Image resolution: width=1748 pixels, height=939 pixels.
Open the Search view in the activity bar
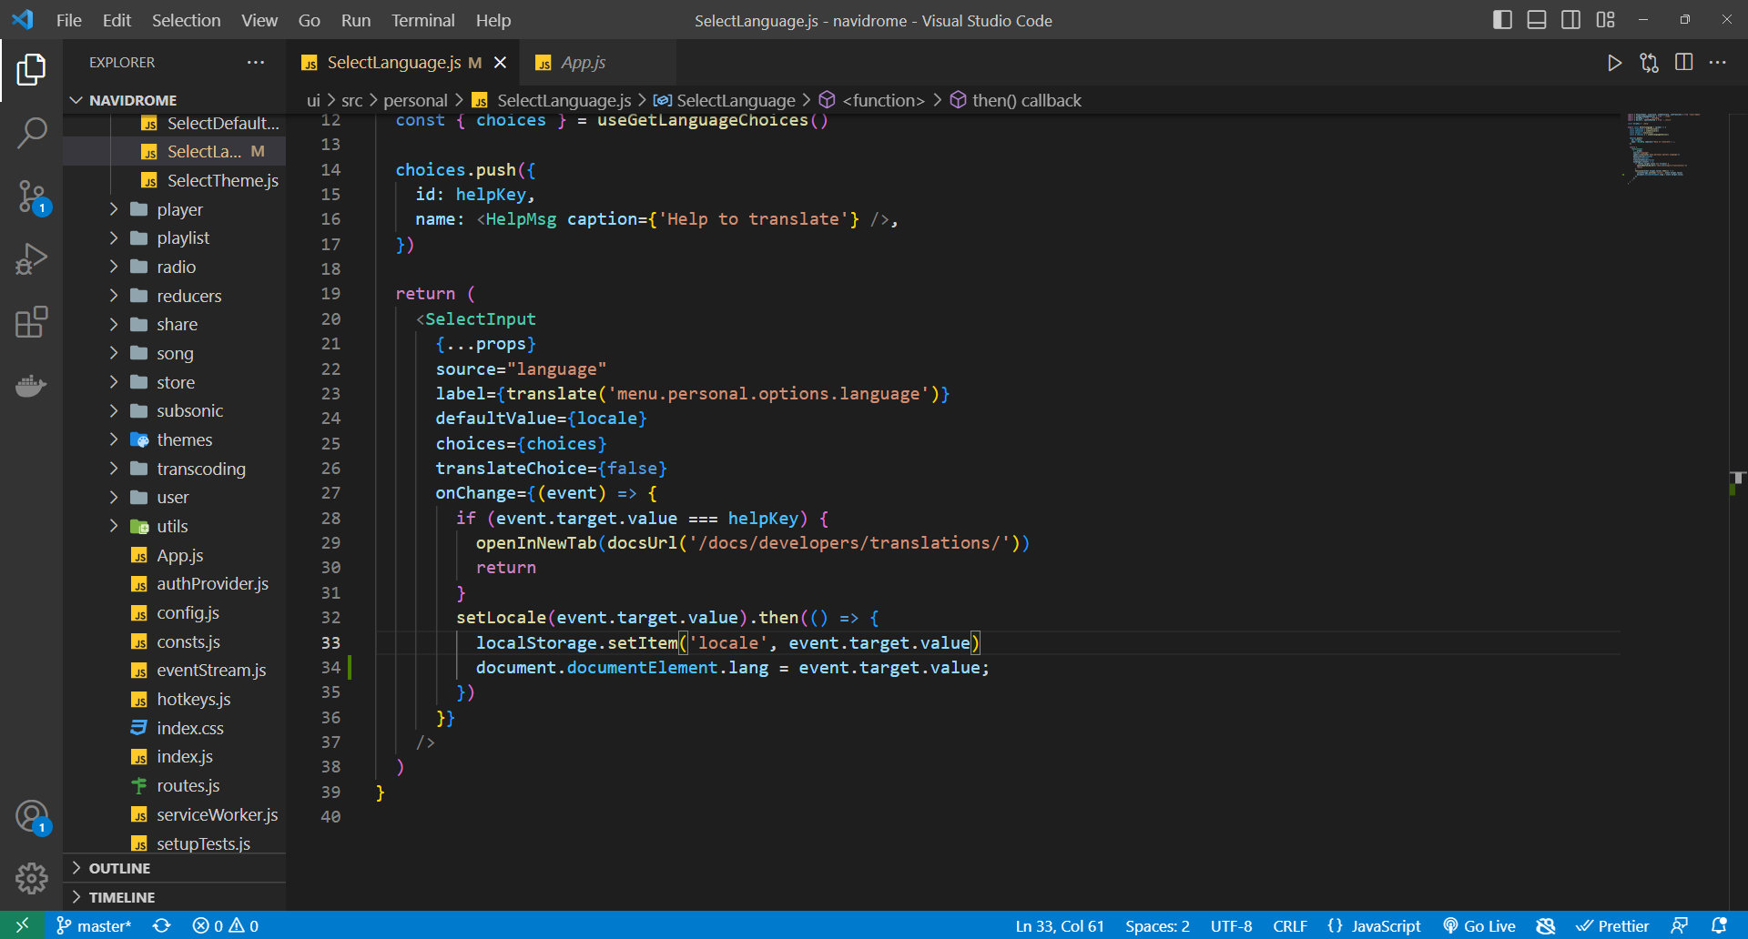[32, 133]
